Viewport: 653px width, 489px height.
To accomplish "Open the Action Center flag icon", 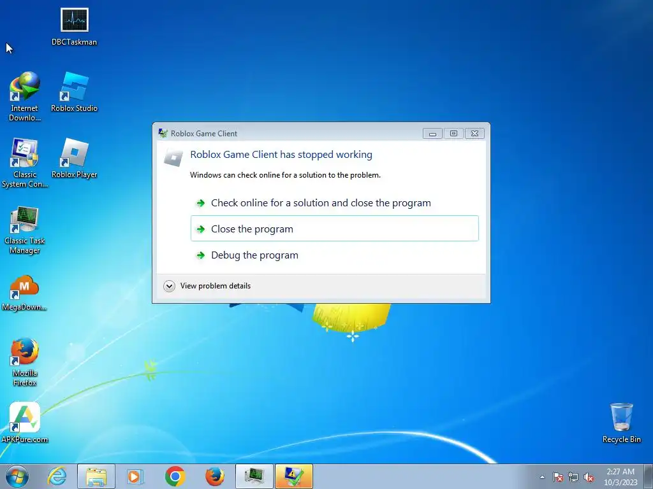I will (557, 477).
